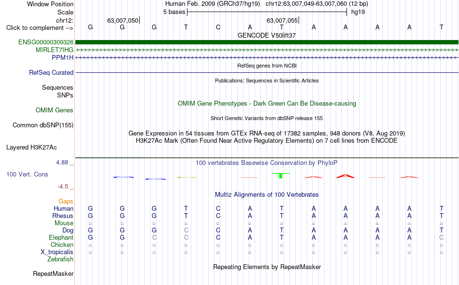Click the 63,007,055 position marker
Image resolution: width=459 pixels, height=285 pixels.
[282, 20]
